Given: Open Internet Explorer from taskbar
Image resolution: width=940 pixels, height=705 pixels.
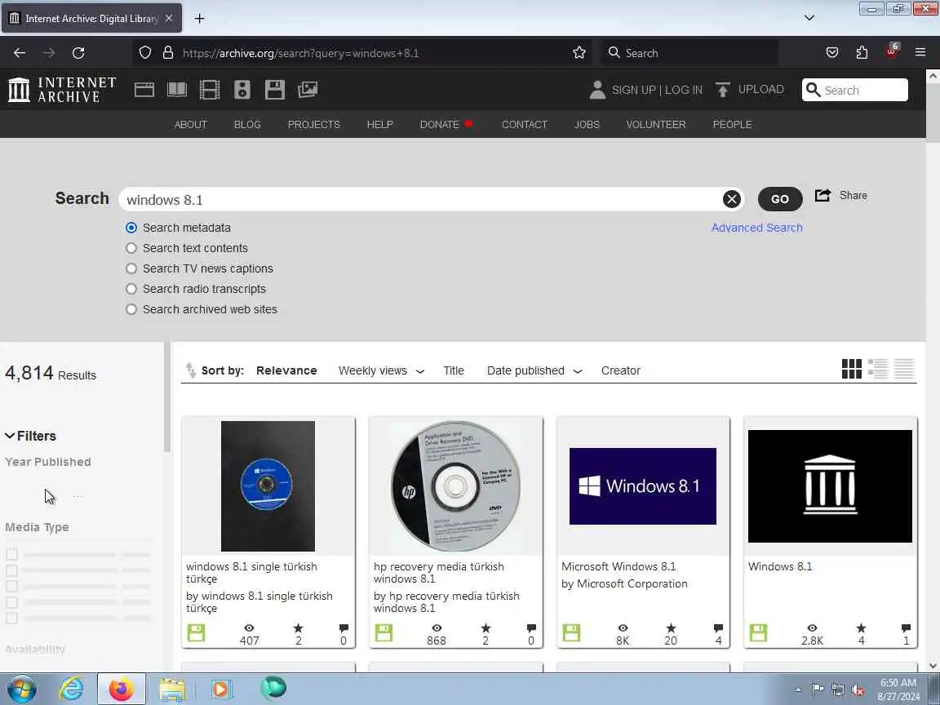Looking at the screenshot, I should pyautogui.click(x=71, y=689).
